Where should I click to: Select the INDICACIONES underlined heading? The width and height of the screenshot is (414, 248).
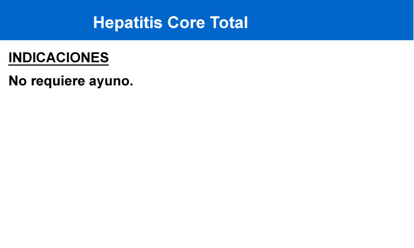coord(59,58)
